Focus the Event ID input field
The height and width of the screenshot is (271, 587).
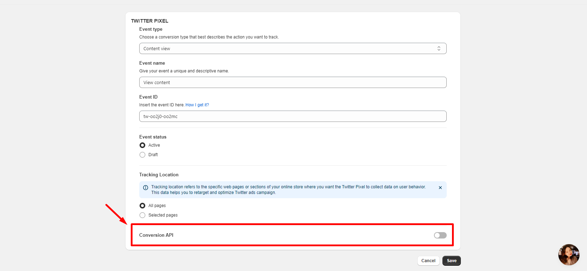pos(293,116)
